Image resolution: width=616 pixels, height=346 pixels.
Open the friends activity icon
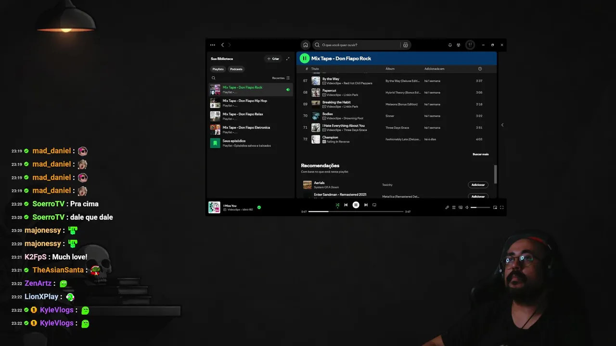pyautogui.click(x=459, y=45)
